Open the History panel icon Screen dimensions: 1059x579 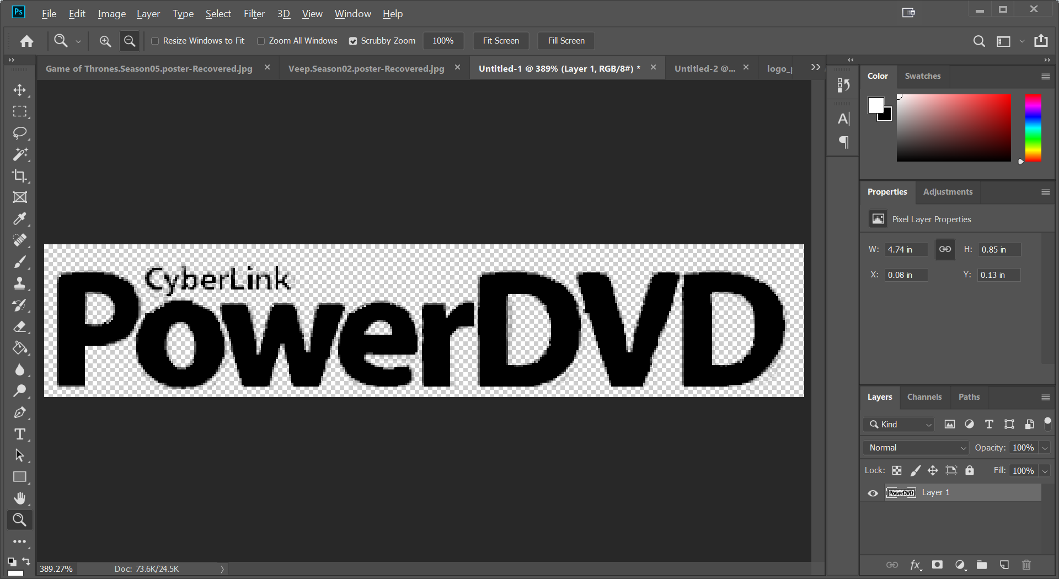point(843,85)
